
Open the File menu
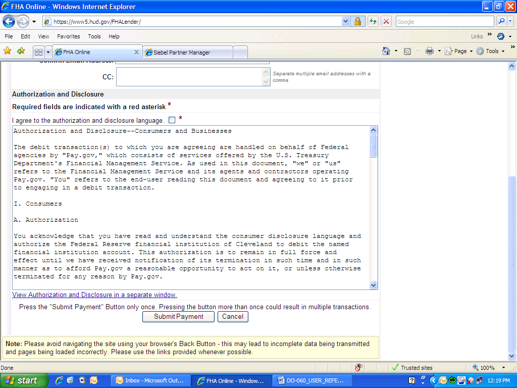[9, 36]
